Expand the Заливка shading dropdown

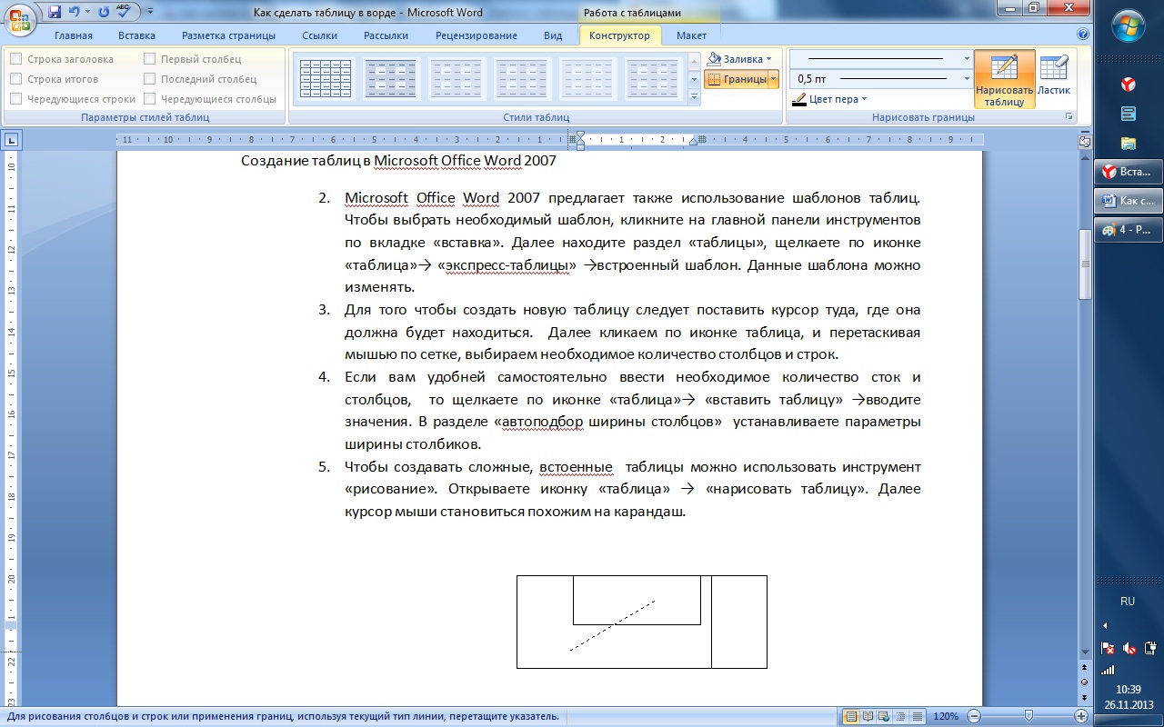[769, 59]
